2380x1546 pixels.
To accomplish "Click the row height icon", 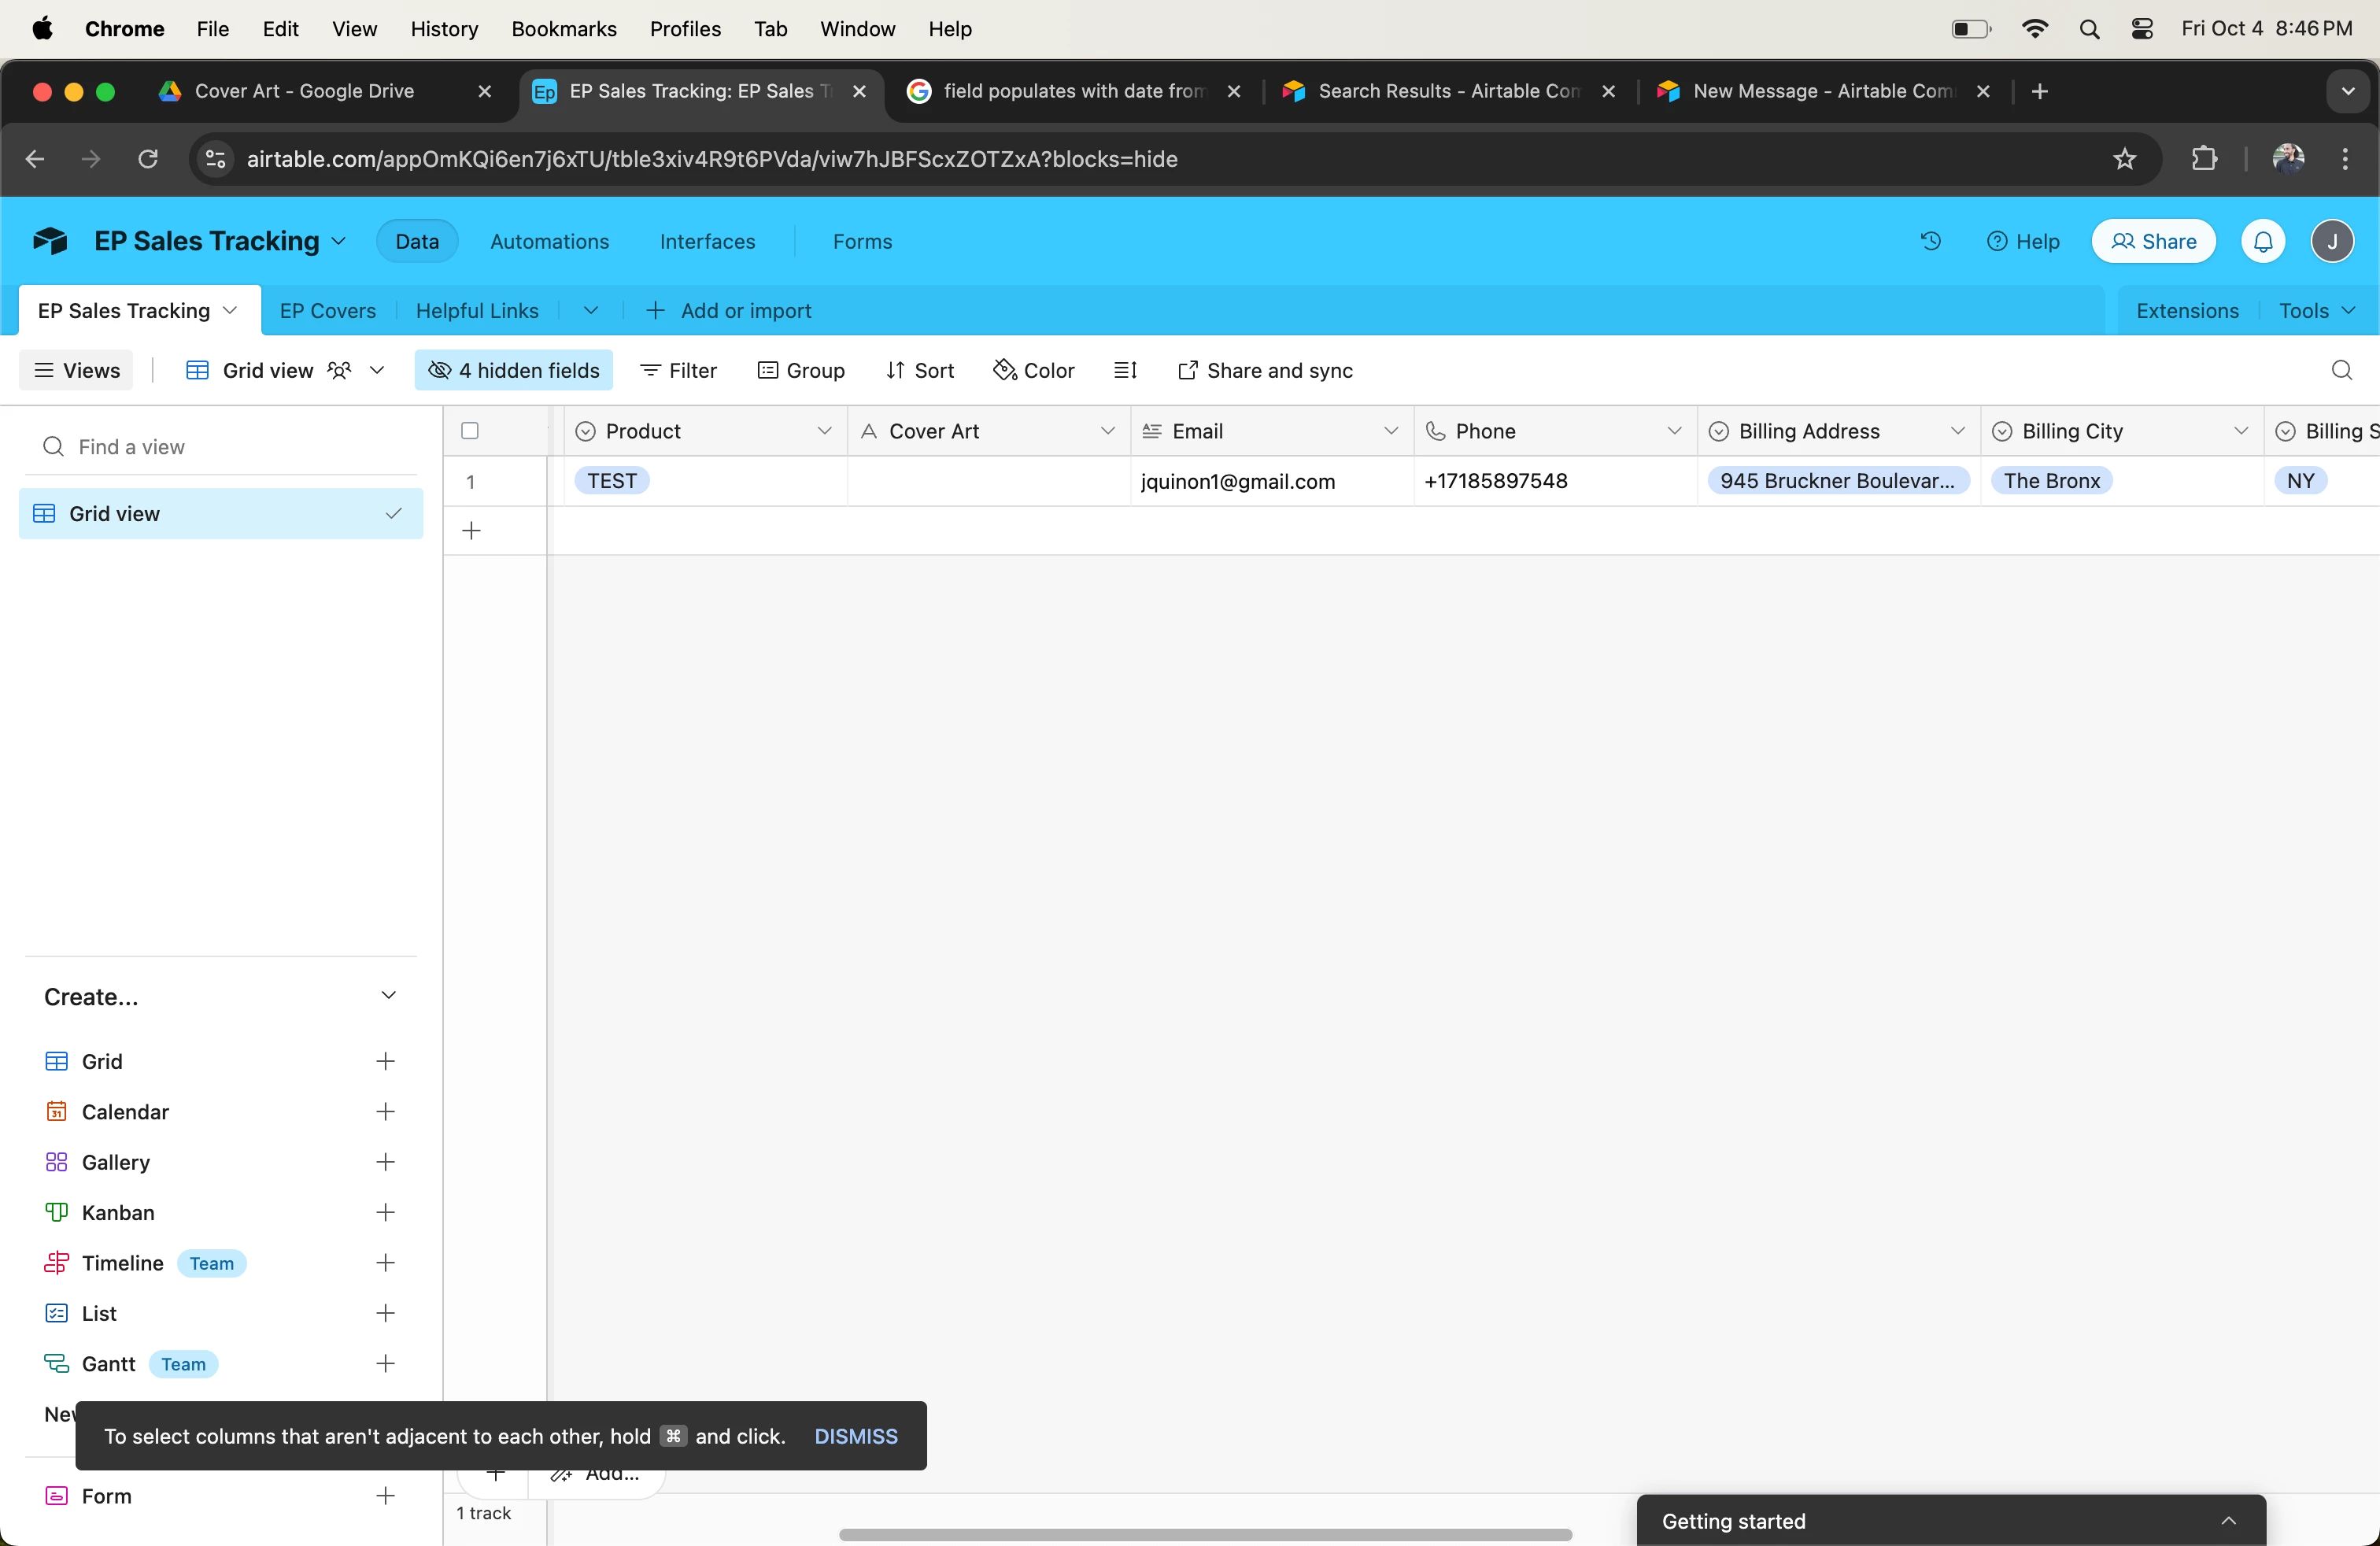I will point(1125,371).
